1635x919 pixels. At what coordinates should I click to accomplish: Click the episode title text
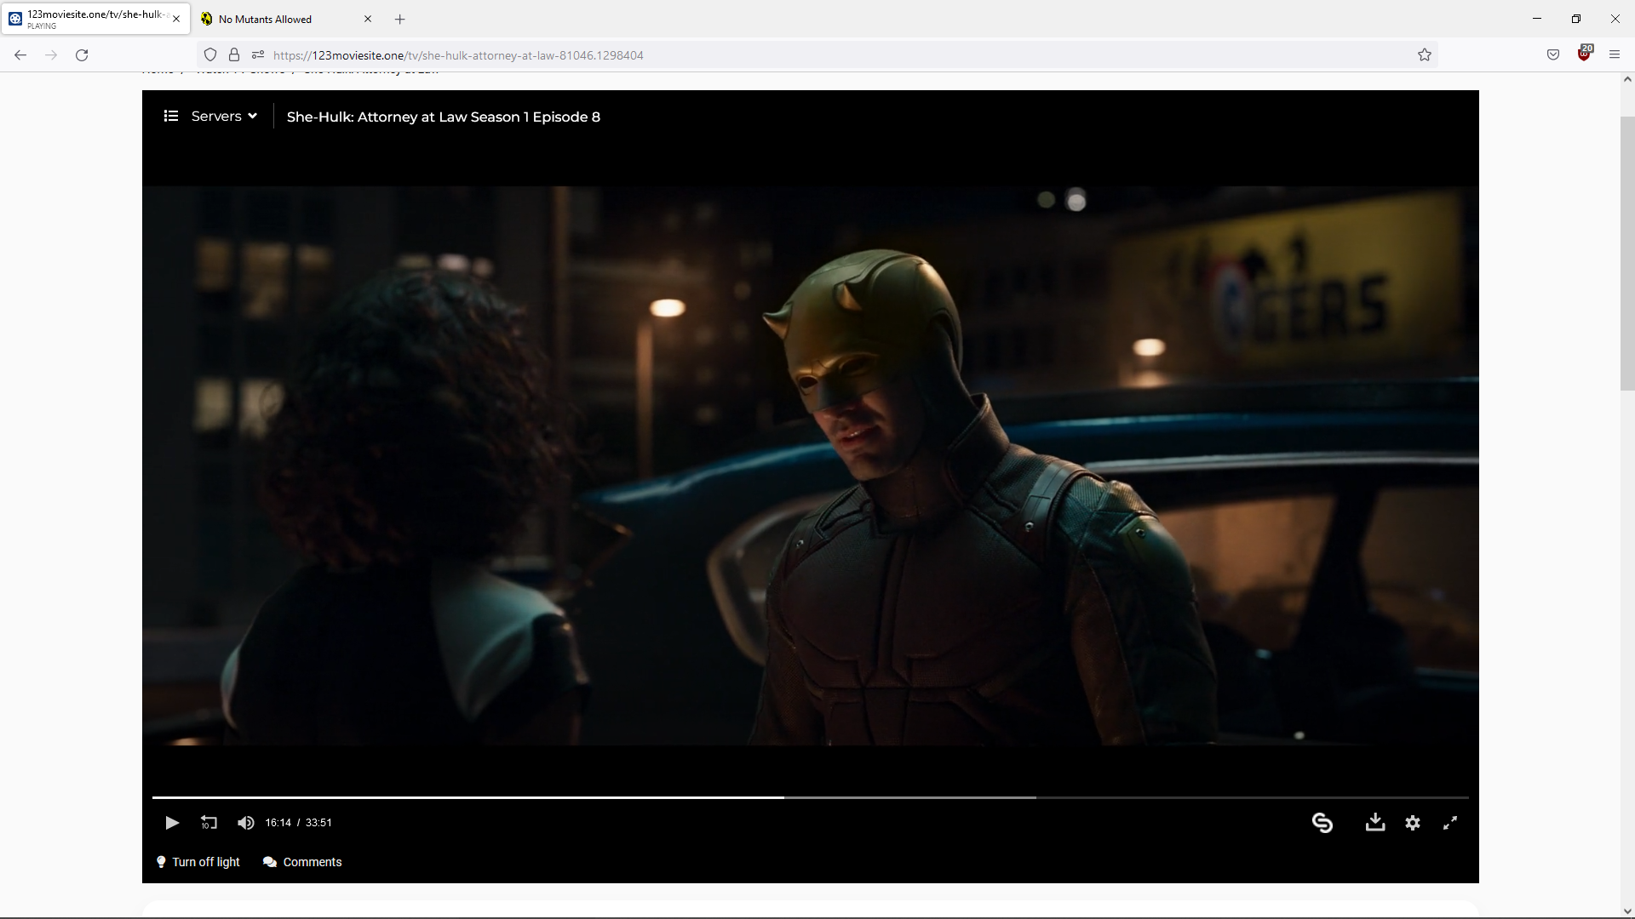pos(444,117)
